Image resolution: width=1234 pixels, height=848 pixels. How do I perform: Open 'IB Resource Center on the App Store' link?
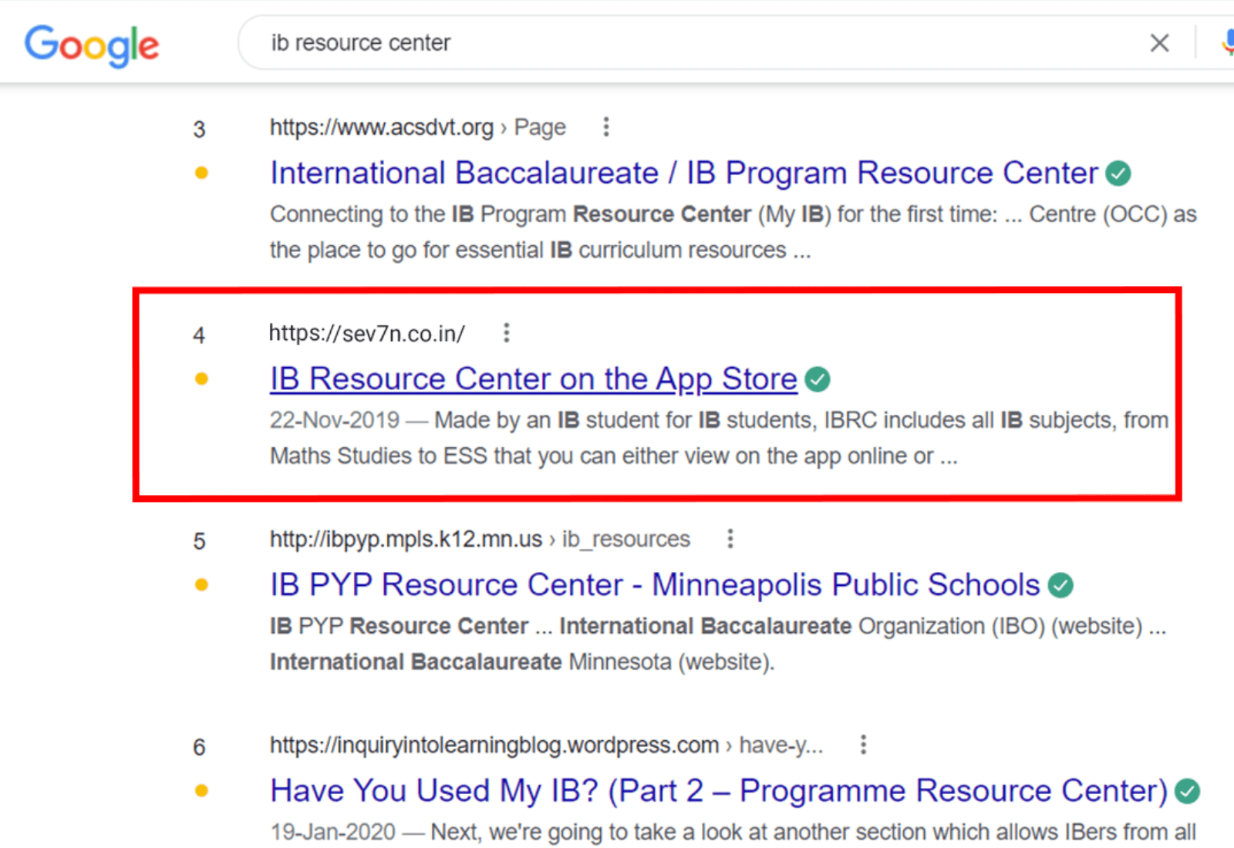(x=533, y=379)
